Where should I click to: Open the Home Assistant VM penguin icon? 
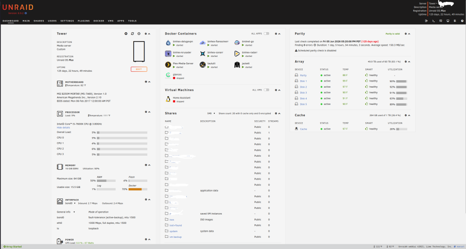[168, 99]
